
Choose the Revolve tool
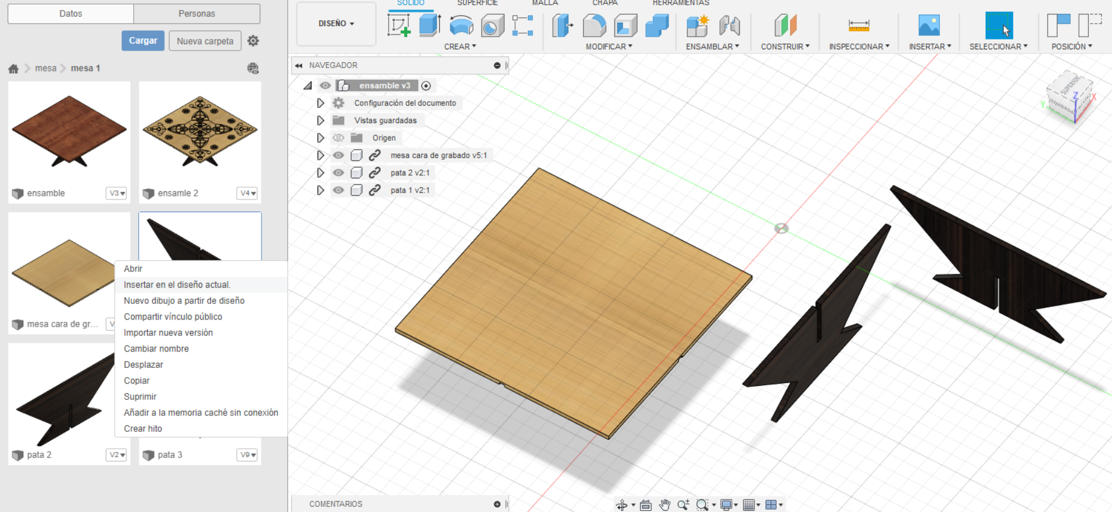pyautogui.click(x=461, y=26)
